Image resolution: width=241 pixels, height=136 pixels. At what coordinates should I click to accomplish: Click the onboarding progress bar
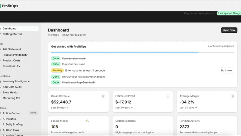click(143, 53)
